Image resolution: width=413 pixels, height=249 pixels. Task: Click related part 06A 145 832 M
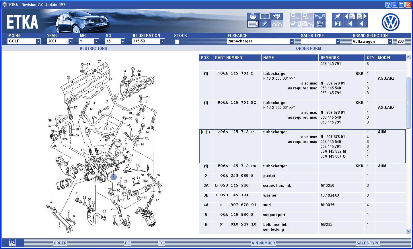(333, 152)
